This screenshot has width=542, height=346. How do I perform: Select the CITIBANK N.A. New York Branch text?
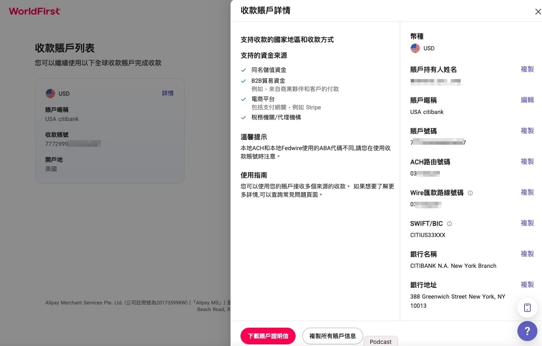pos(453,266)
